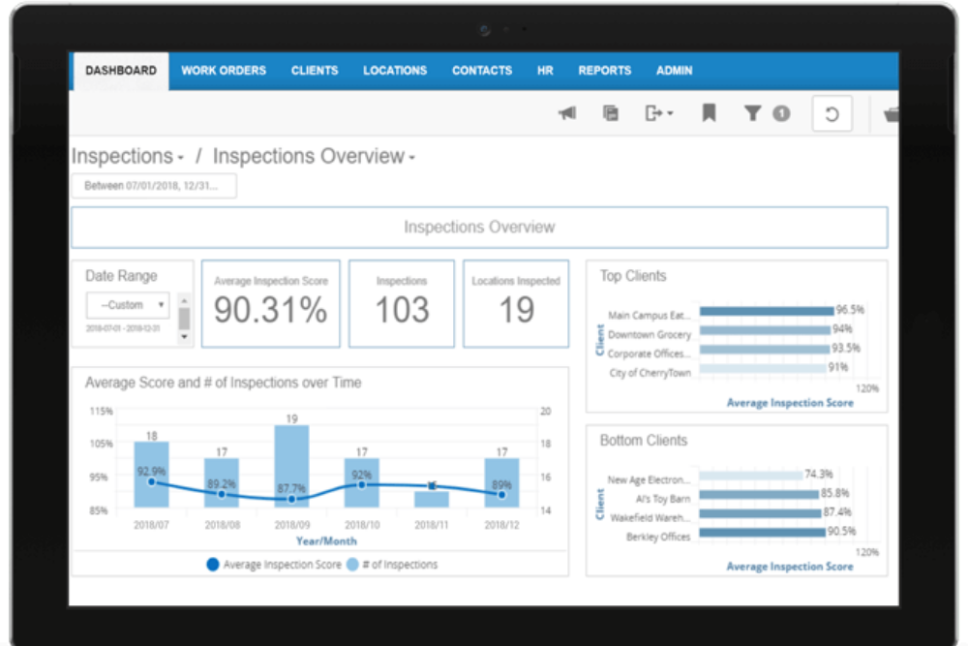The image size is (968, 646).
Task: Click Average Inspection Score axis label under Bottom Clients
Action: click(790, 567)
